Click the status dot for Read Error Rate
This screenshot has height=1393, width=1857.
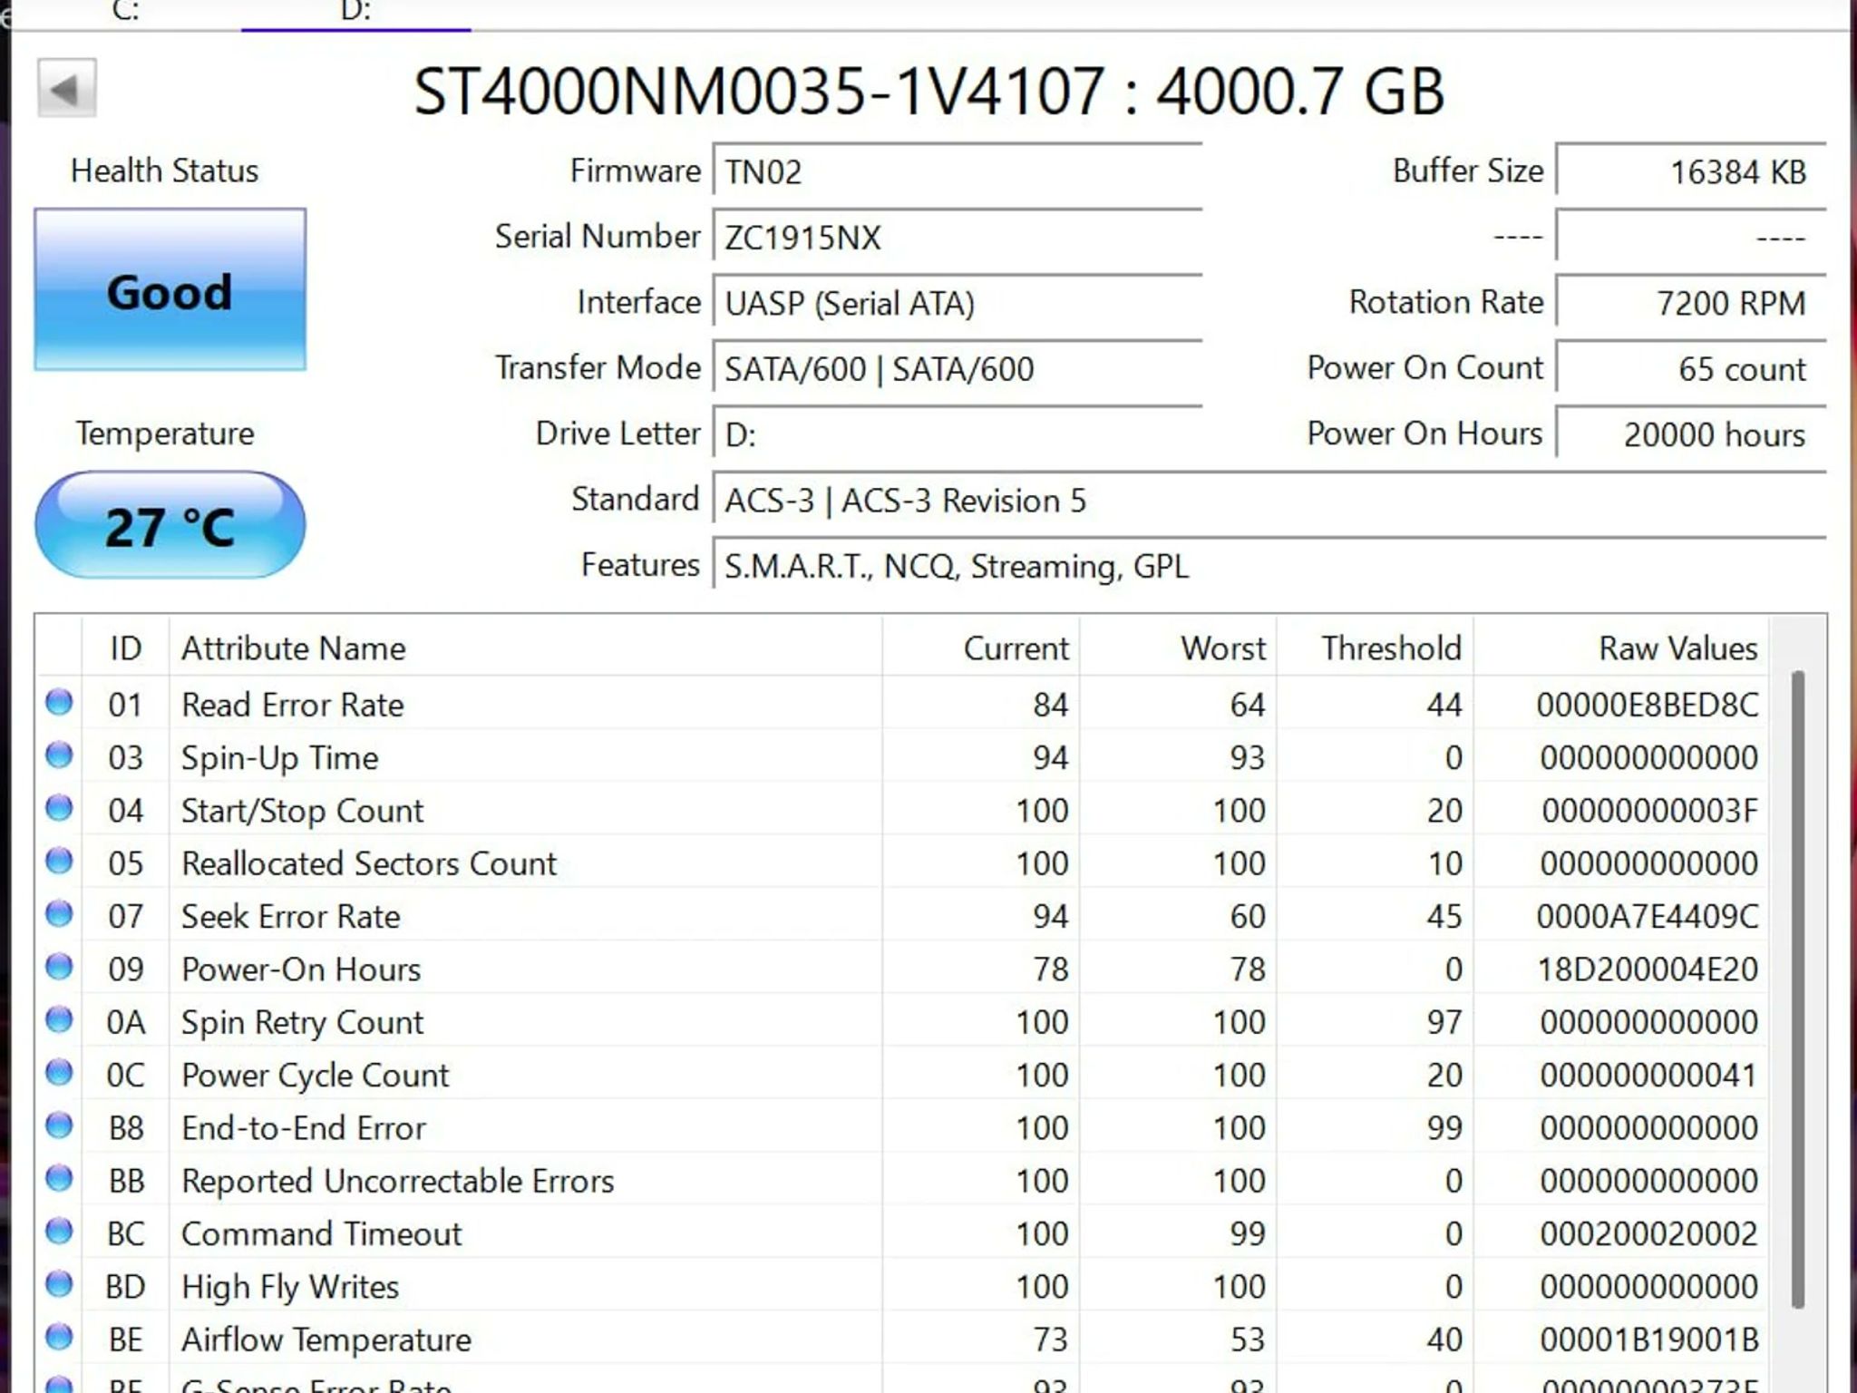[x=59, y=702]
